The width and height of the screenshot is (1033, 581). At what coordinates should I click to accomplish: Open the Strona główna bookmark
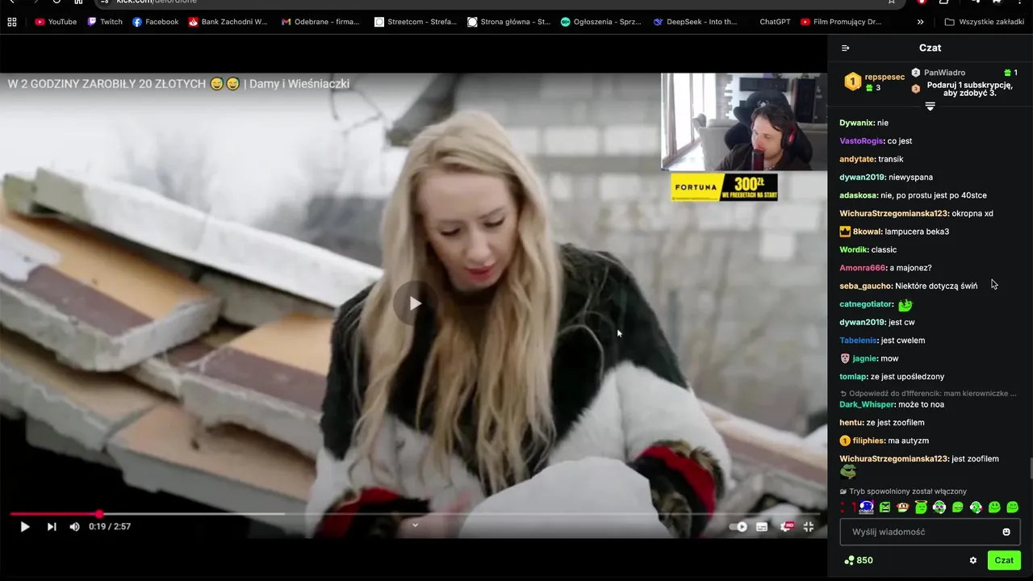508,22
